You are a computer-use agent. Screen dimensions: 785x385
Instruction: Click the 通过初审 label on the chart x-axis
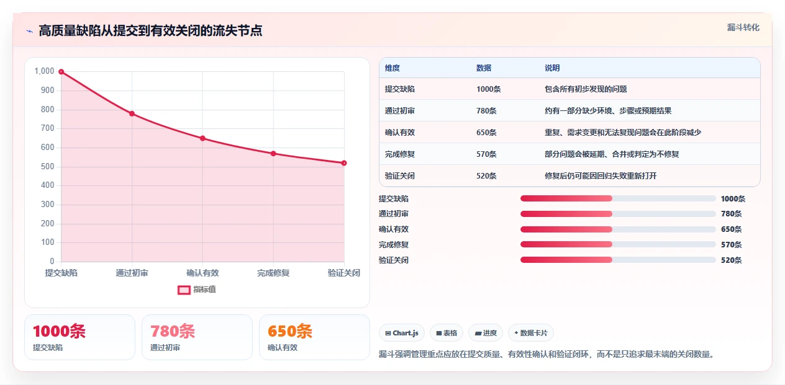tap(132, 273)
